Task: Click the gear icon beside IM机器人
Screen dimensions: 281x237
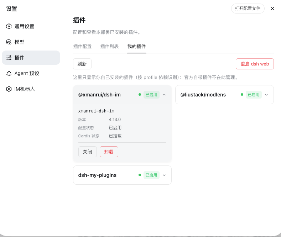Action: click(9, 89)
